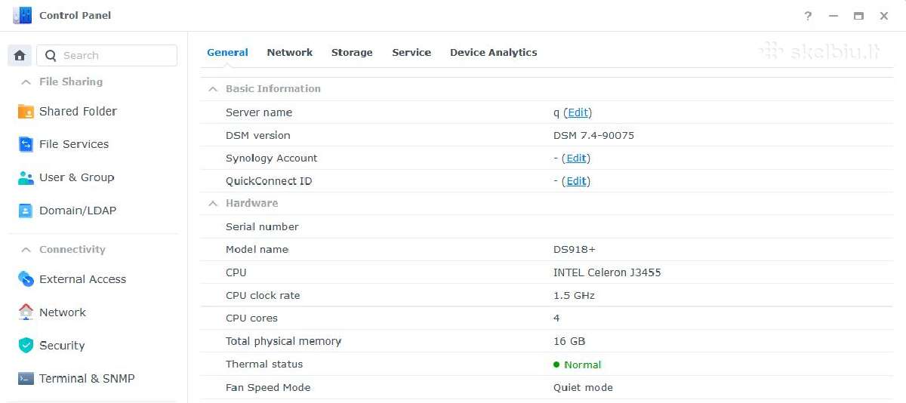906x403 pixels.
Task: Open the Security shield icon
Action: (26, 345)
